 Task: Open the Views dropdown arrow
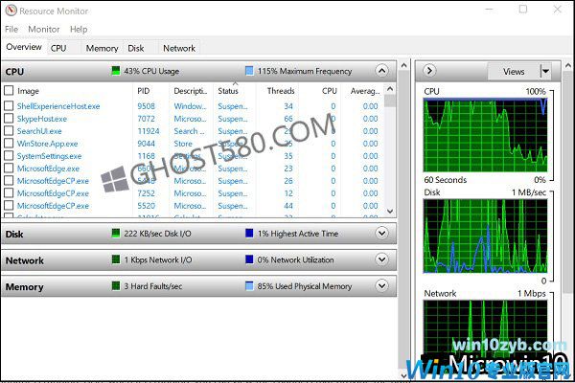click(545, 71)
